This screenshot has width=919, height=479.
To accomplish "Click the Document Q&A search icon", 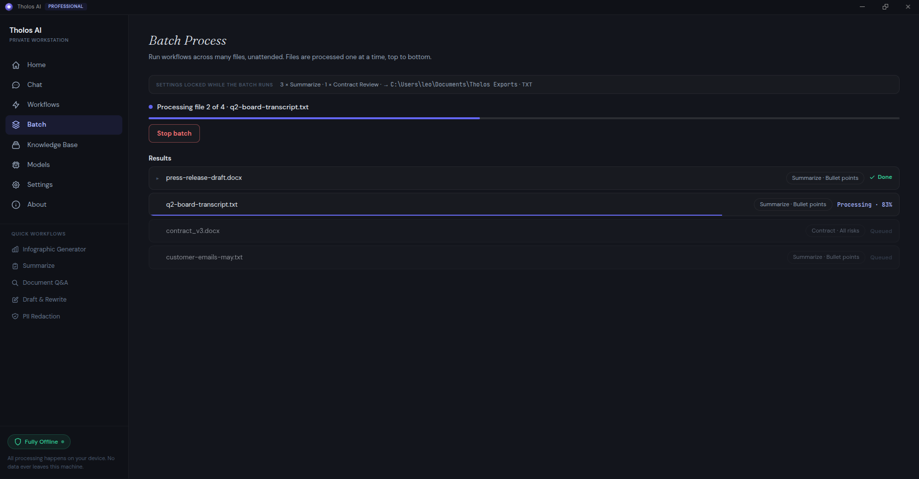I will [x=15, y=283].
